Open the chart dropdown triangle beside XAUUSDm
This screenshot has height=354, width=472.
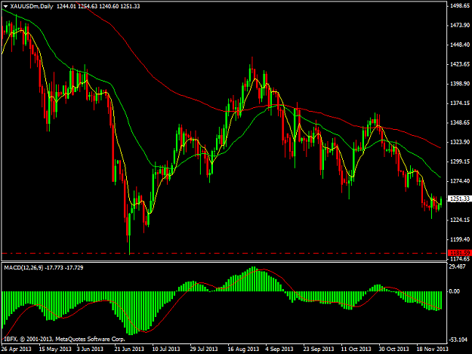5,6
